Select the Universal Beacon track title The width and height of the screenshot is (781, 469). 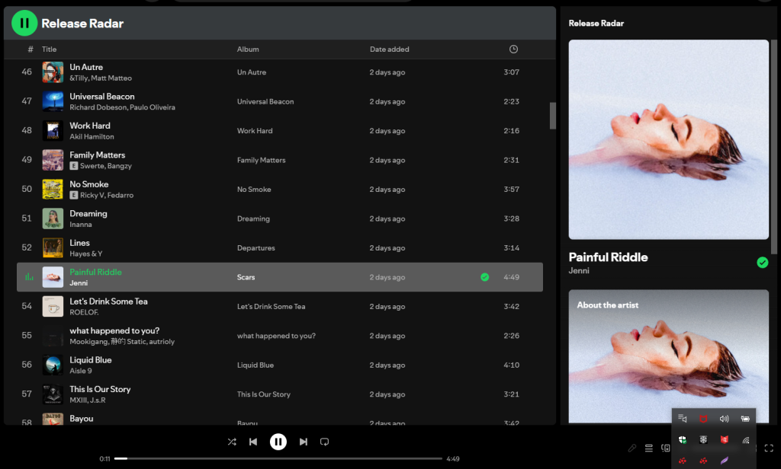click(x=102, y=97)
